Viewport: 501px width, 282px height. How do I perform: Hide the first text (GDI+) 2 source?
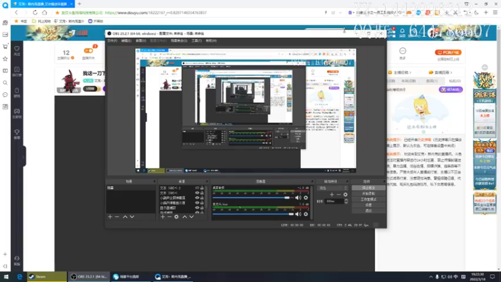point(197,188)
